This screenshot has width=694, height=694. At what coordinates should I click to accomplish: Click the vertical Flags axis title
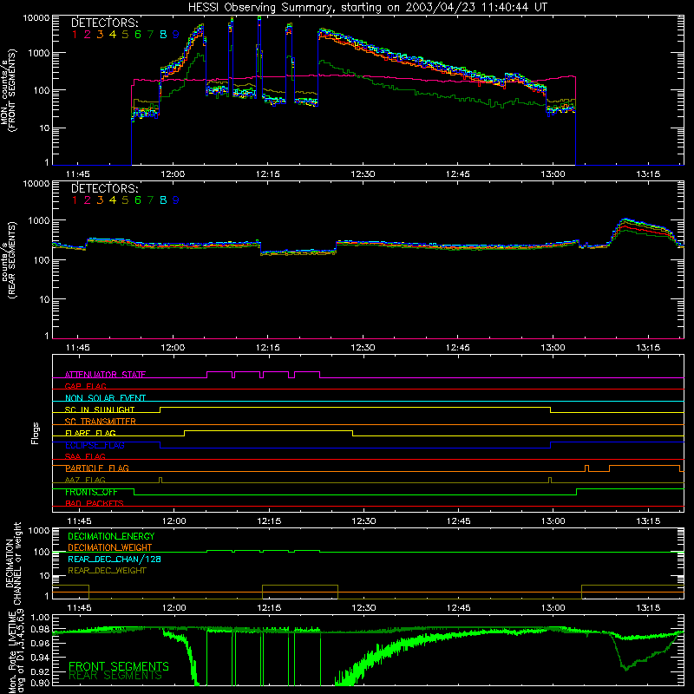tap(35, 433)
